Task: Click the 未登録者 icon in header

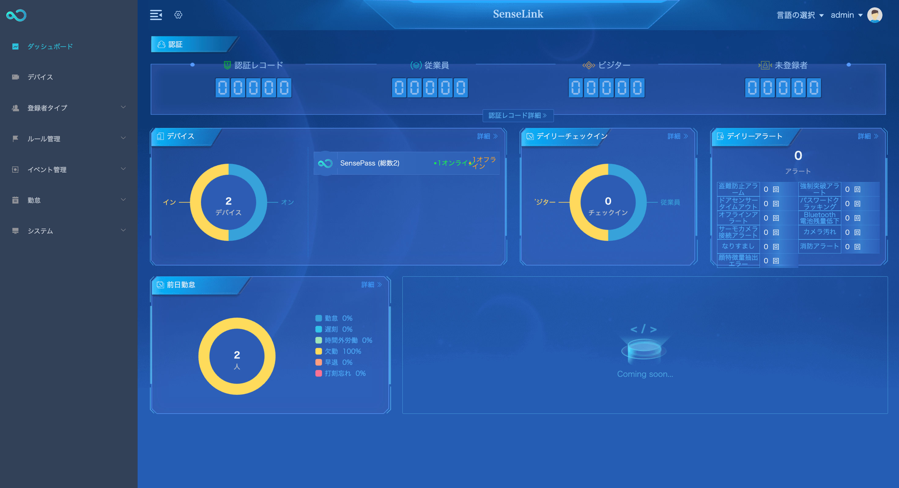Action: click(x=765, y=64)
